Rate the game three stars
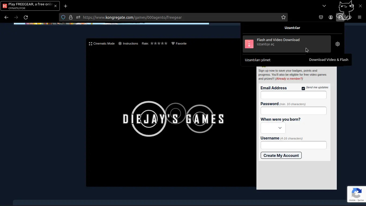This screenshot has height=206, width=366. [159, 43]
